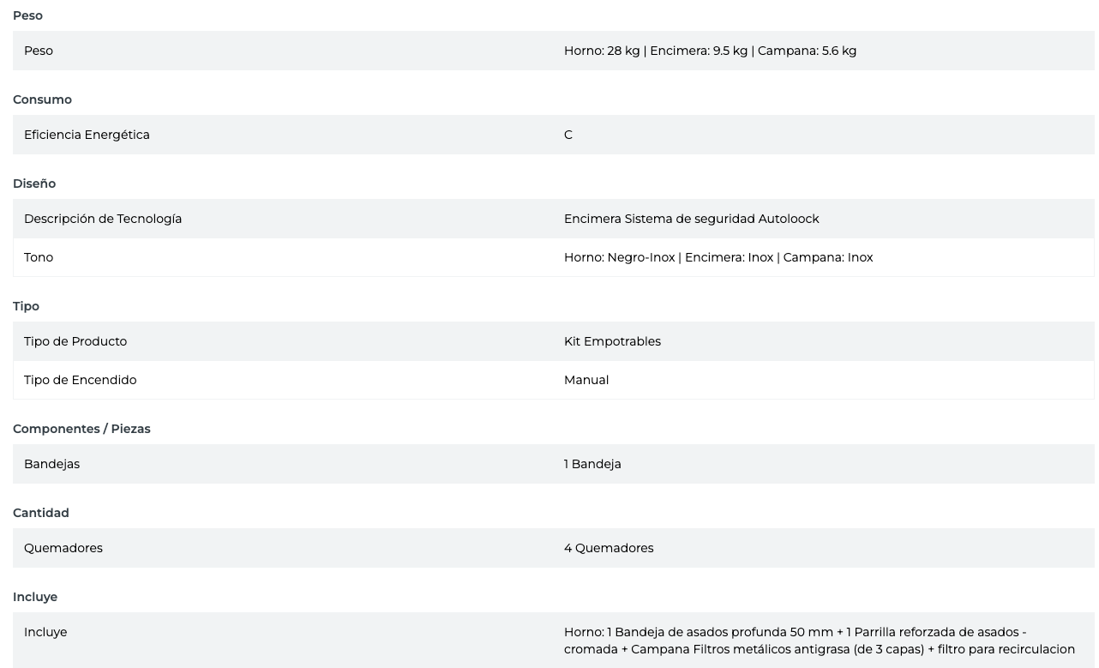Select the weight value starting with Horno: 28 kg

pyautogui.click(x=710, y=51)
